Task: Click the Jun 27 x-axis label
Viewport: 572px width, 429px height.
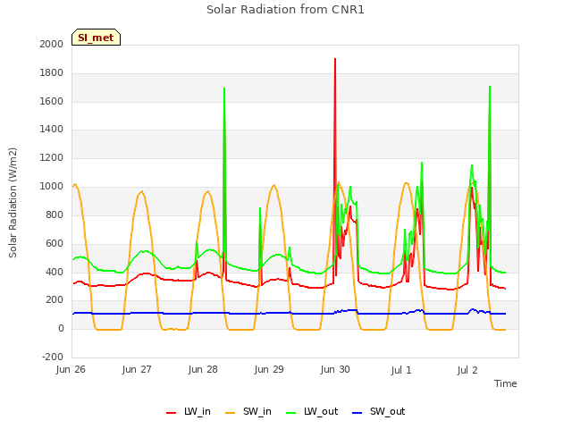Action: (137, 369)
